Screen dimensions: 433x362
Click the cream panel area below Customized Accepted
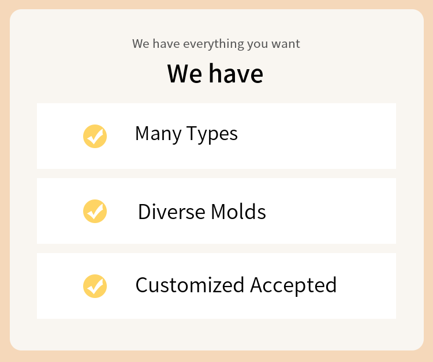coord(216,334)
